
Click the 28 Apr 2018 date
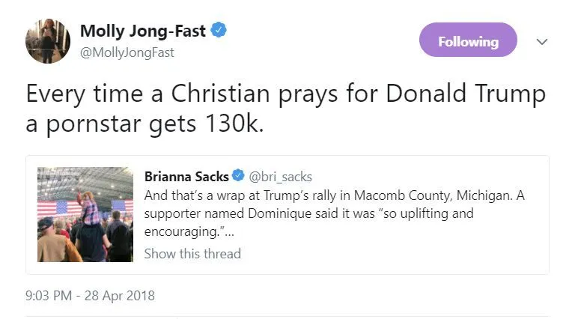118,295
